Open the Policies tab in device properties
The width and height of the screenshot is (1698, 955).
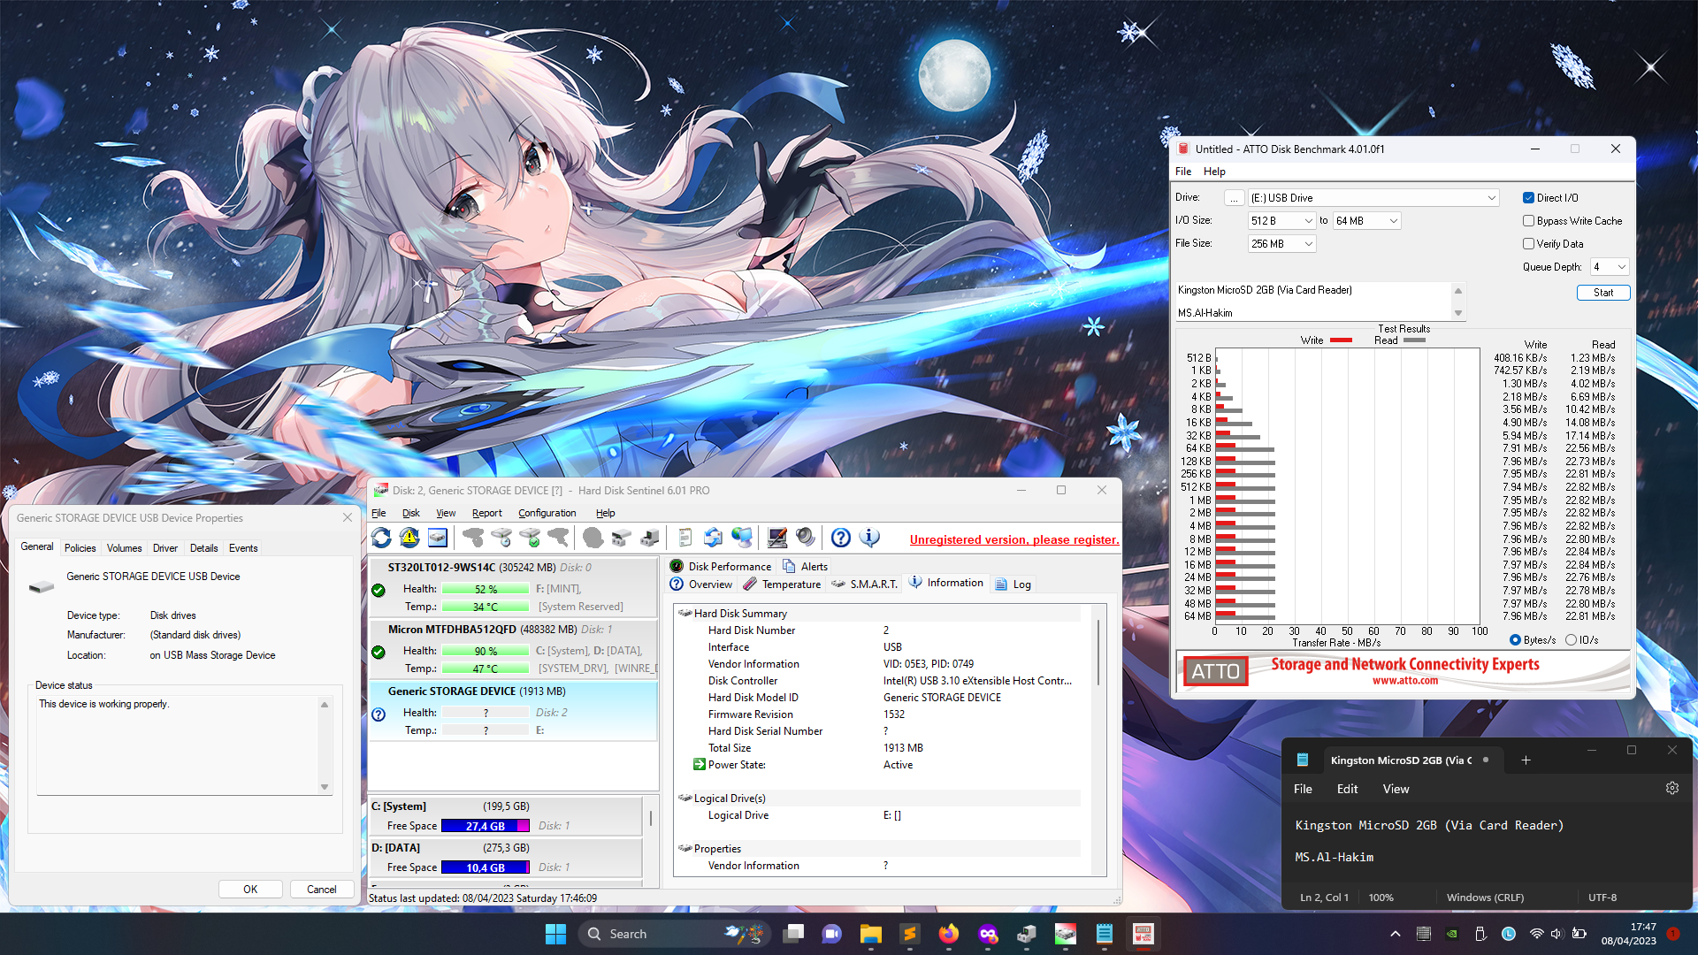(80, 548)
